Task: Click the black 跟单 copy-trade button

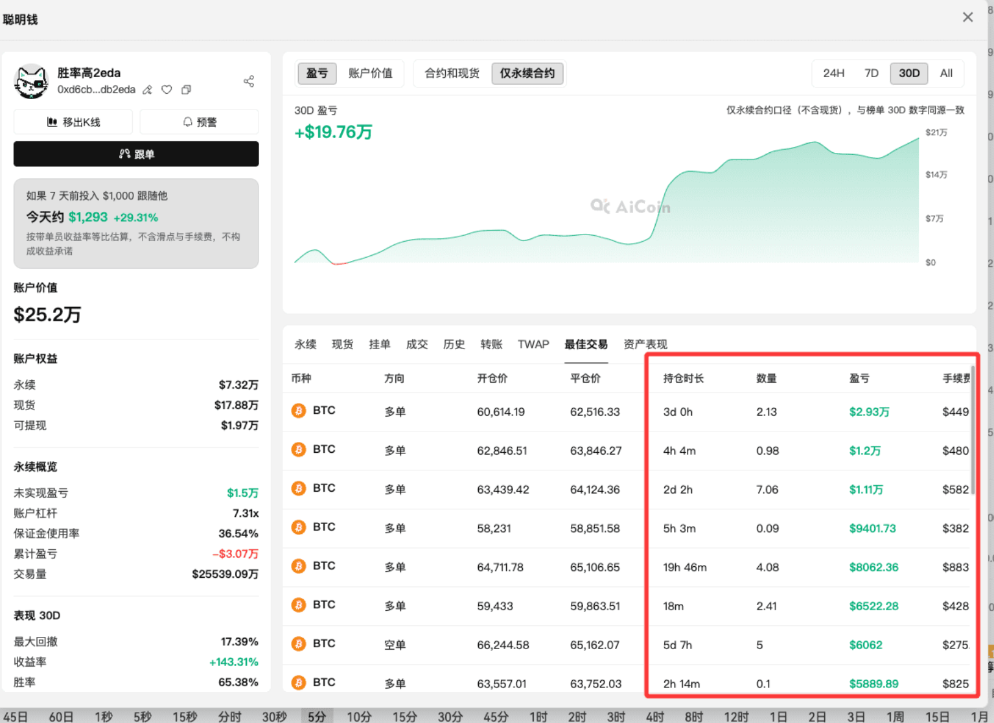Action: (136, 154)
